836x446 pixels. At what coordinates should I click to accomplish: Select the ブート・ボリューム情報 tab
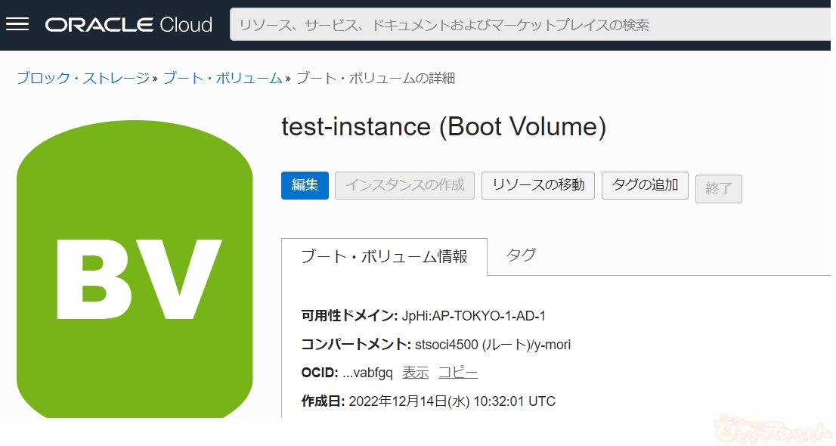(x=385, y=256)
